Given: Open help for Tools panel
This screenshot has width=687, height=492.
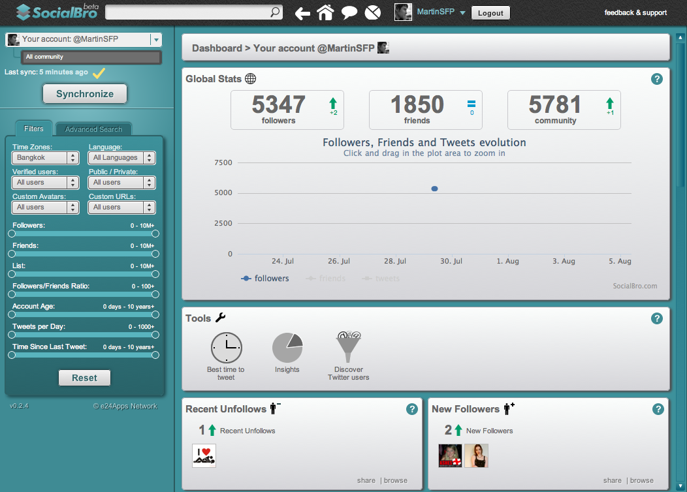Looking at the screenshot, I should pyautogui.click(x=657, y=318).
